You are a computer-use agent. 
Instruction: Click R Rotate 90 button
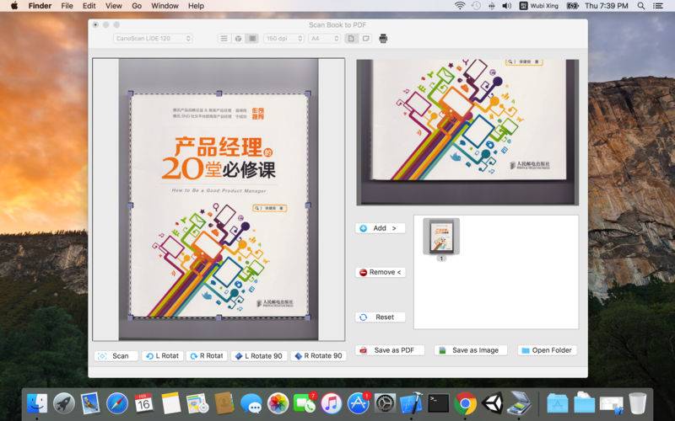pos(319,356)
